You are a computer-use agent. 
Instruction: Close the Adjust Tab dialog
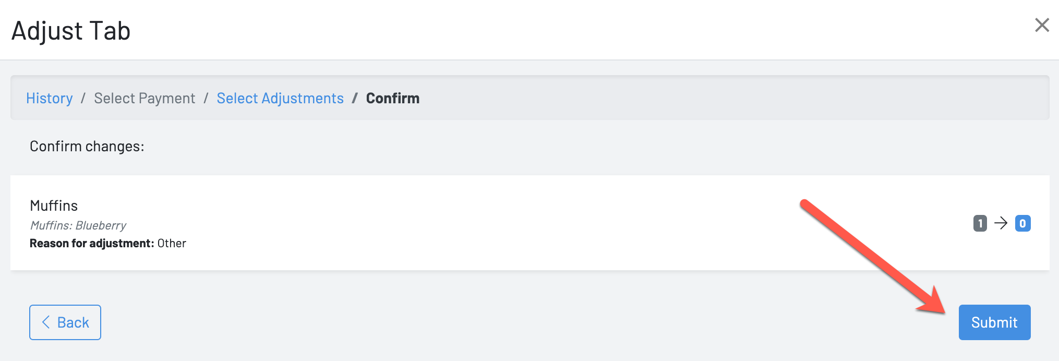click(1042, 25)
